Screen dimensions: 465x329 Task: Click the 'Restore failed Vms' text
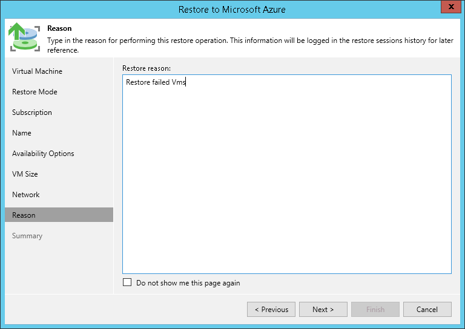(156, 82)
